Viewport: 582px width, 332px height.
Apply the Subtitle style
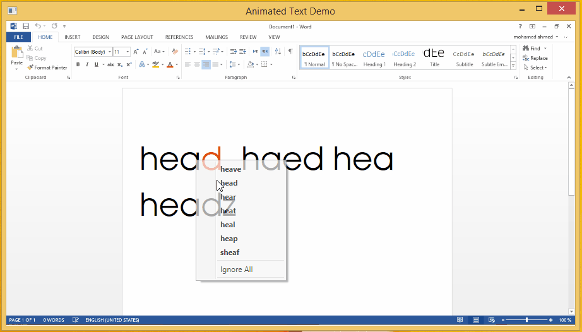click(x=465, y=58)
